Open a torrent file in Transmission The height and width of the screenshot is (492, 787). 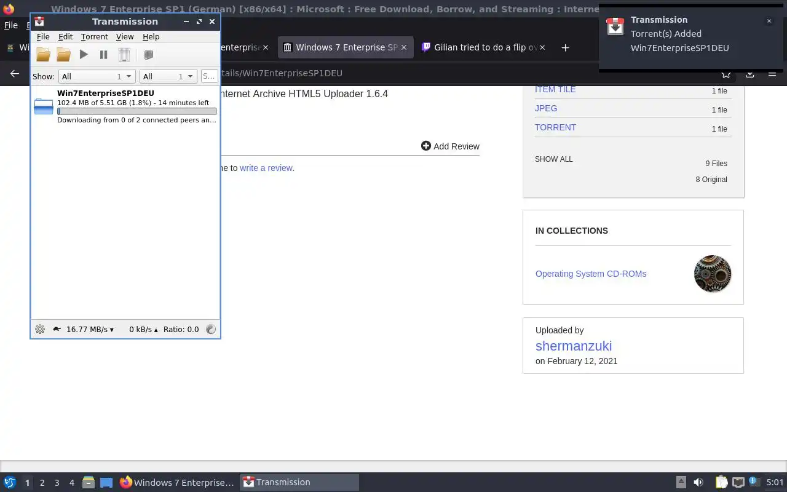(x=43, y=55)
